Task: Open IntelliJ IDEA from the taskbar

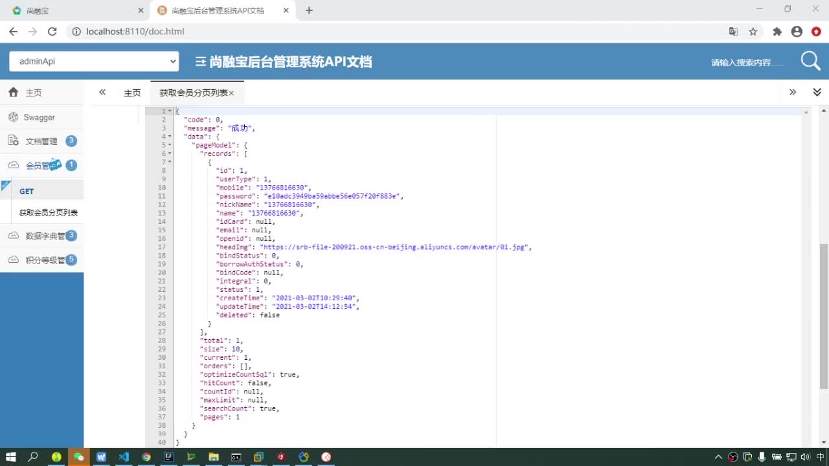Action: coord(168,457)
